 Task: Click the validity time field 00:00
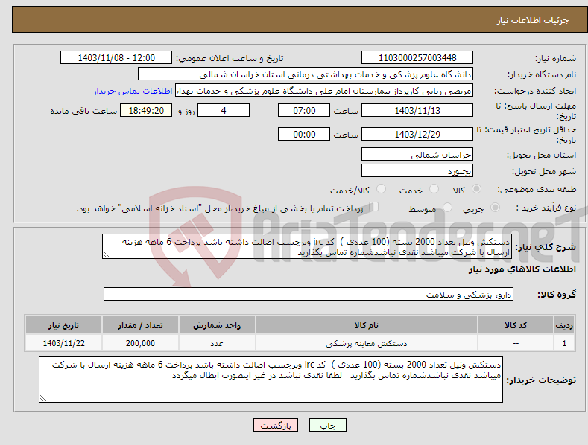tap(304, 134)
